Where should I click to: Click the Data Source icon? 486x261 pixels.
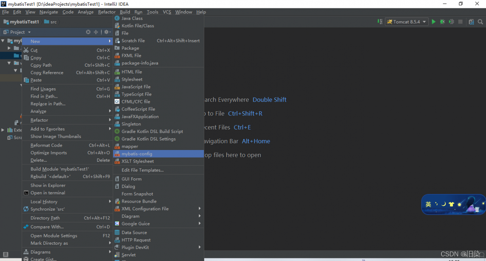(117, 233)
